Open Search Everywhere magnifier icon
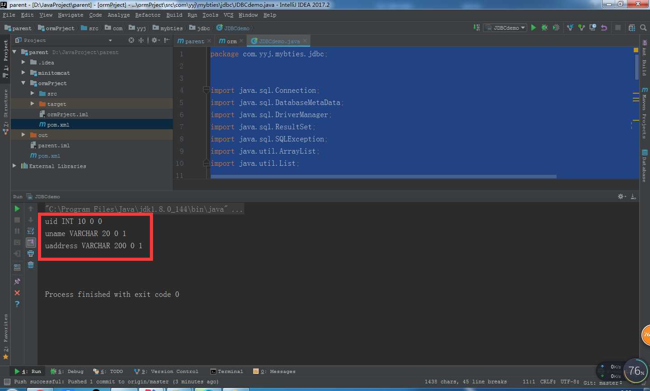The image size is (650, 391). (x=643, y=28)
